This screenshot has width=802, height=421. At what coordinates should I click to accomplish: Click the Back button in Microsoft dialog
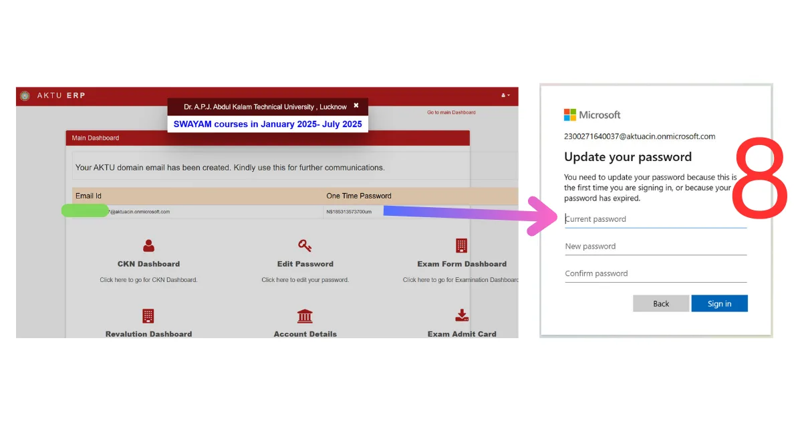tap(661, 303)
